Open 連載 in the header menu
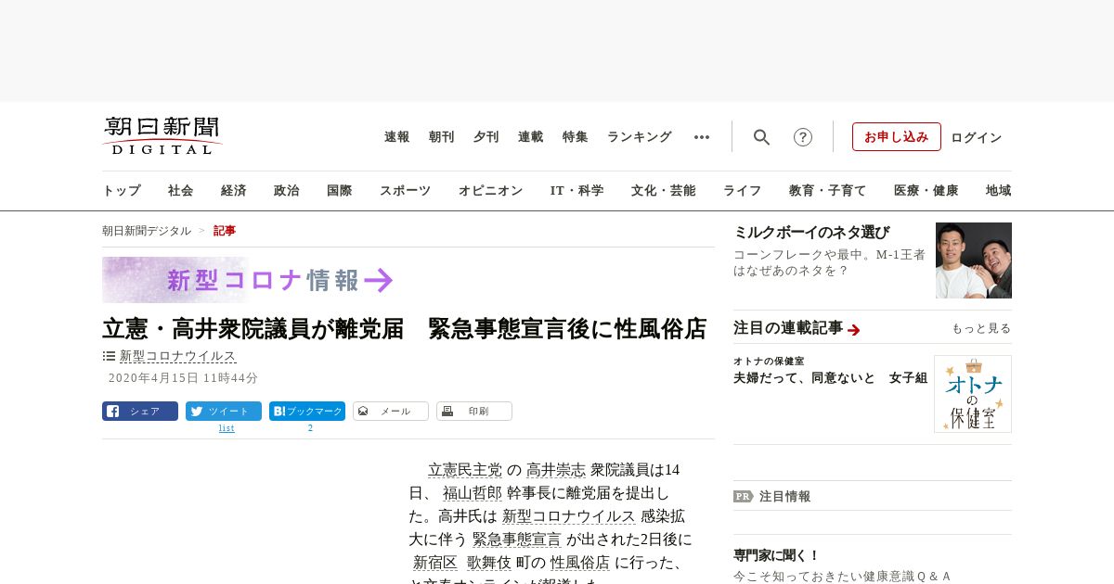The image size is (1114, 584). point(531,137)
